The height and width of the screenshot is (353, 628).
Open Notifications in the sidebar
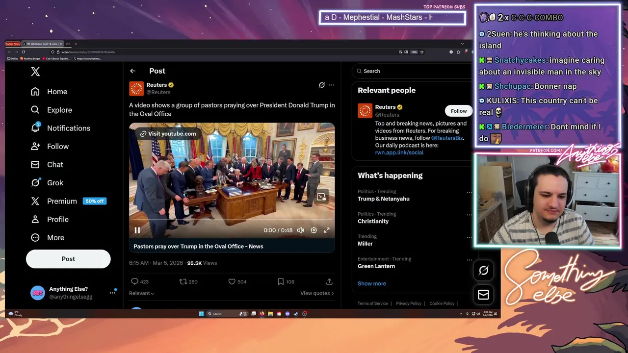point(60,128)
